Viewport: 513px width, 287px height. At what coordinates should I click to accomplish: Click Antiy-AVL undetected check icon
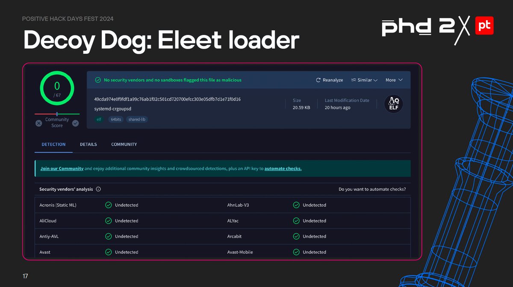(x=109, y=236)
